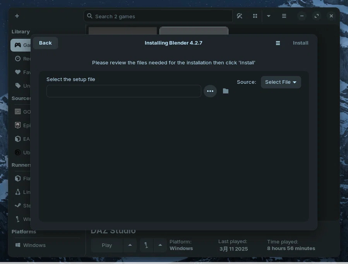
Task: Open the installer dialog hamburger menu
Action: click(278, 43)
